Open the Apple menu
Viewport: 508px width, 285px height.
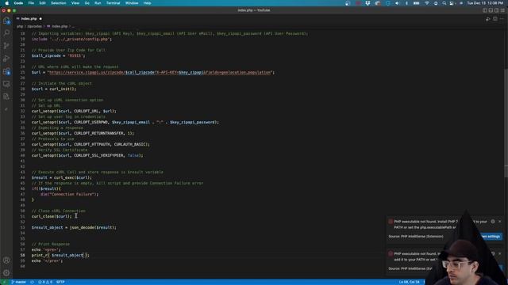point(7,3)
